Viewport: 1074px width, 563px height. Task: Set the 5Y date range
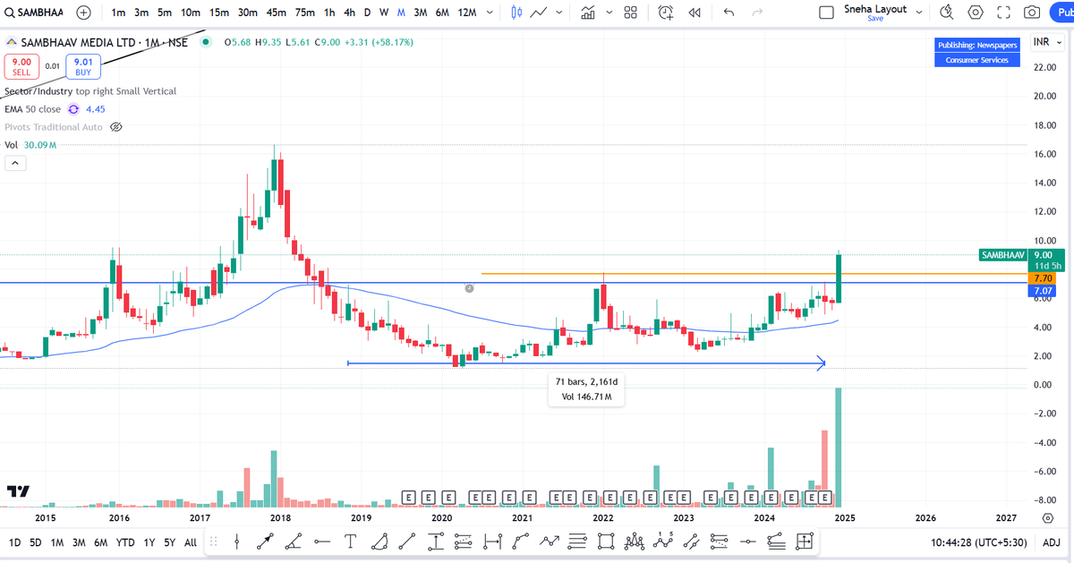169,542
